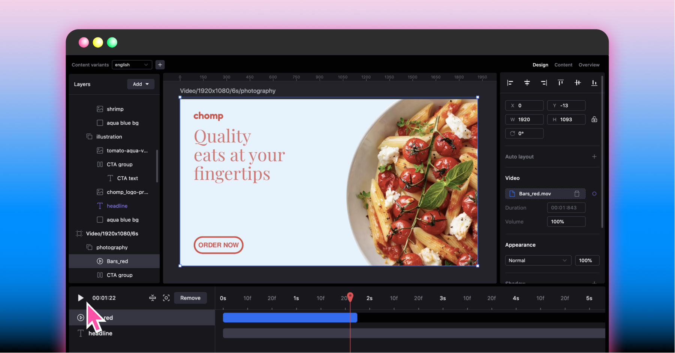Click headline layer text type icon

(x=100, y=206)
